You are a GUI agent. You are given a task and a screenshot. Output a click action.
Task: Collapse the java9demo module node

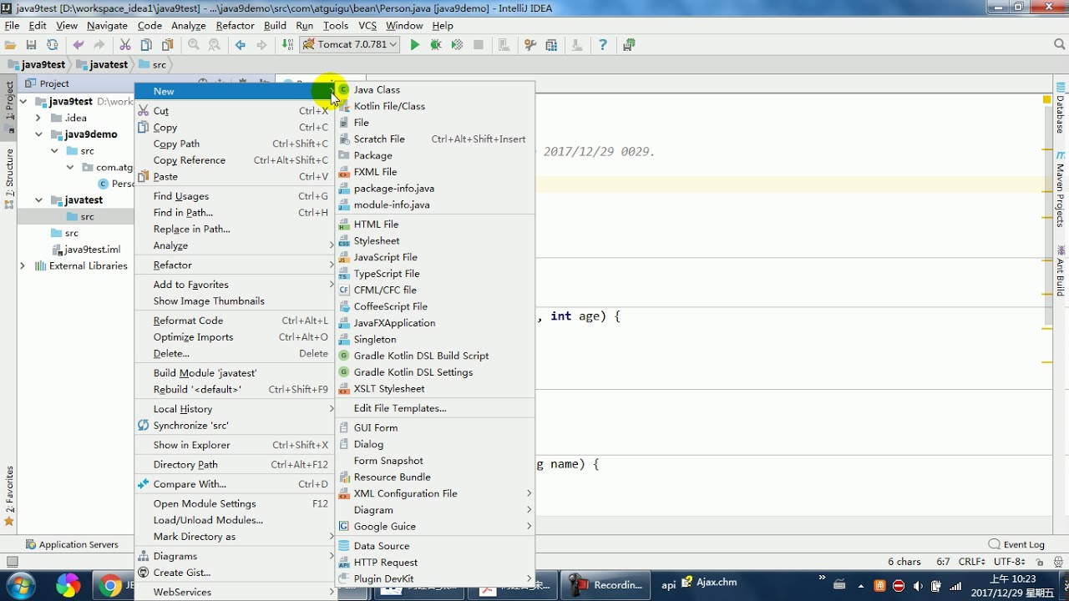39,134
